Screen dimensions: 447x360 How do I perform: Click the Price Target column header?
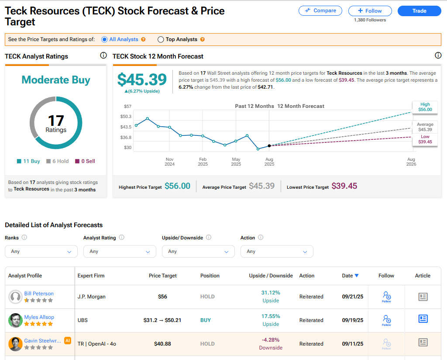pyautogui.click(x=163, y=276)
